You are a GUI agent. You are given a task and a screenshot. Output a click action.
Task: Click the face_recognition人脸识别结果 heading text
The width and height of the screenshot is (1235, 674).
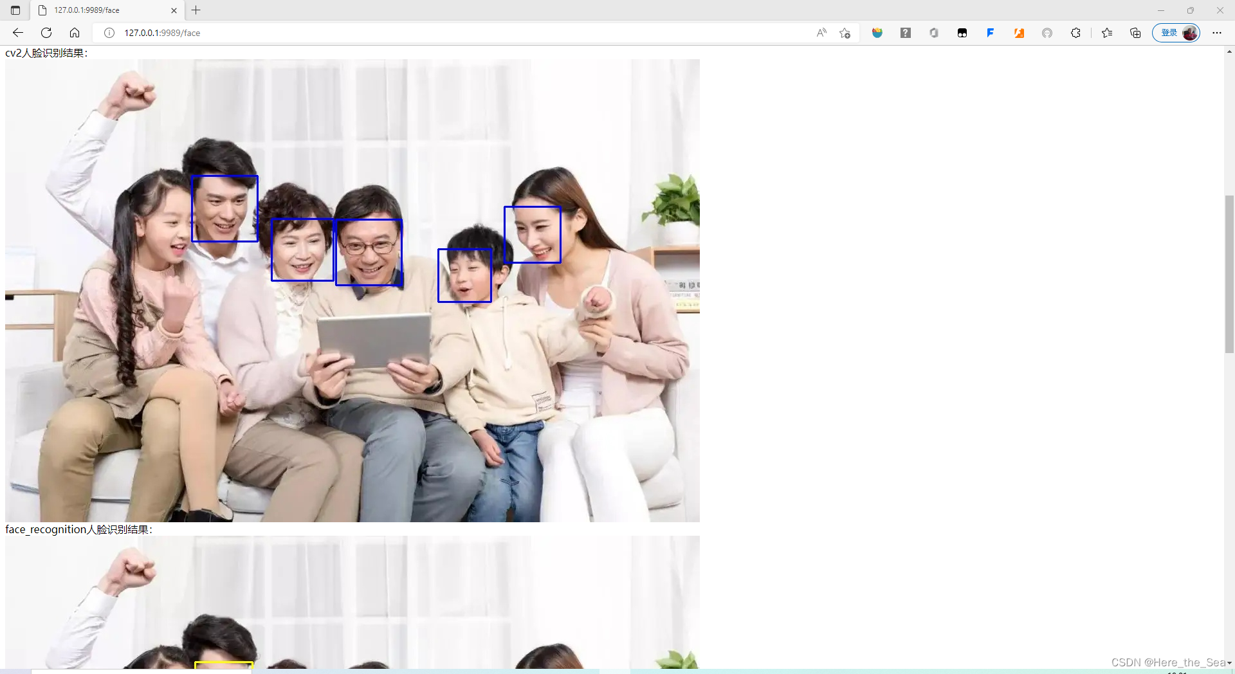tap(79, 529)
